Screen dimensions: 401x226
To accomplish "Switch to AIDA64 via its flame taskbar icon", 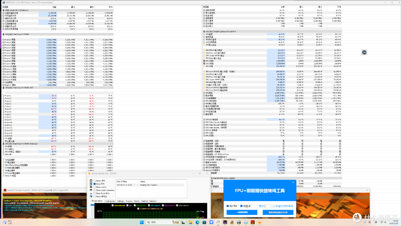I will point(260,222).
